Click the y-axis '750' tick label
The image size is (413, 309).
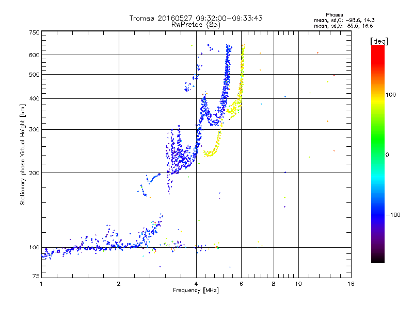tap(34, 32)
